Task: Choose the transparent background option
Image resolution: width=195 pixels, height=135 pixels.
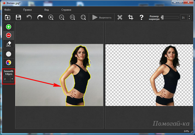Action: [x=9, y=54]
